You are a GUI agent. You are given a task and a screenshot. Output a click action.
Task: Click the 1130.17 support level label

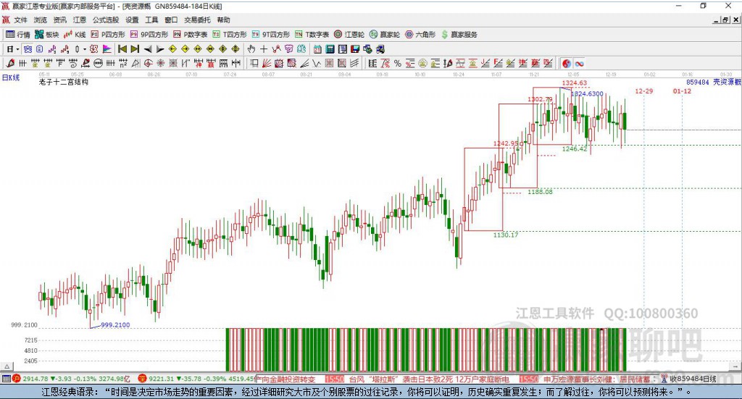point(506,235)
